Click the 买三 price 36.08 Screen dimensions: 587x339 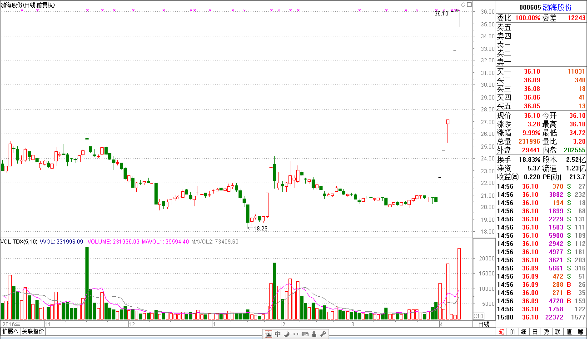click(x=532, y=89)
